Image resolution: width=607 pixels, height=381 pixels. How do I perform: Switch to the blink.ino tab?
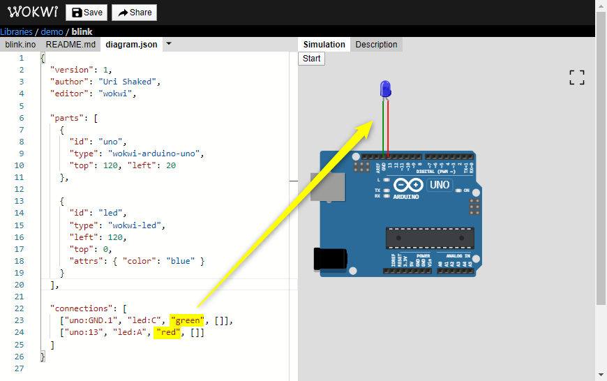20,45
